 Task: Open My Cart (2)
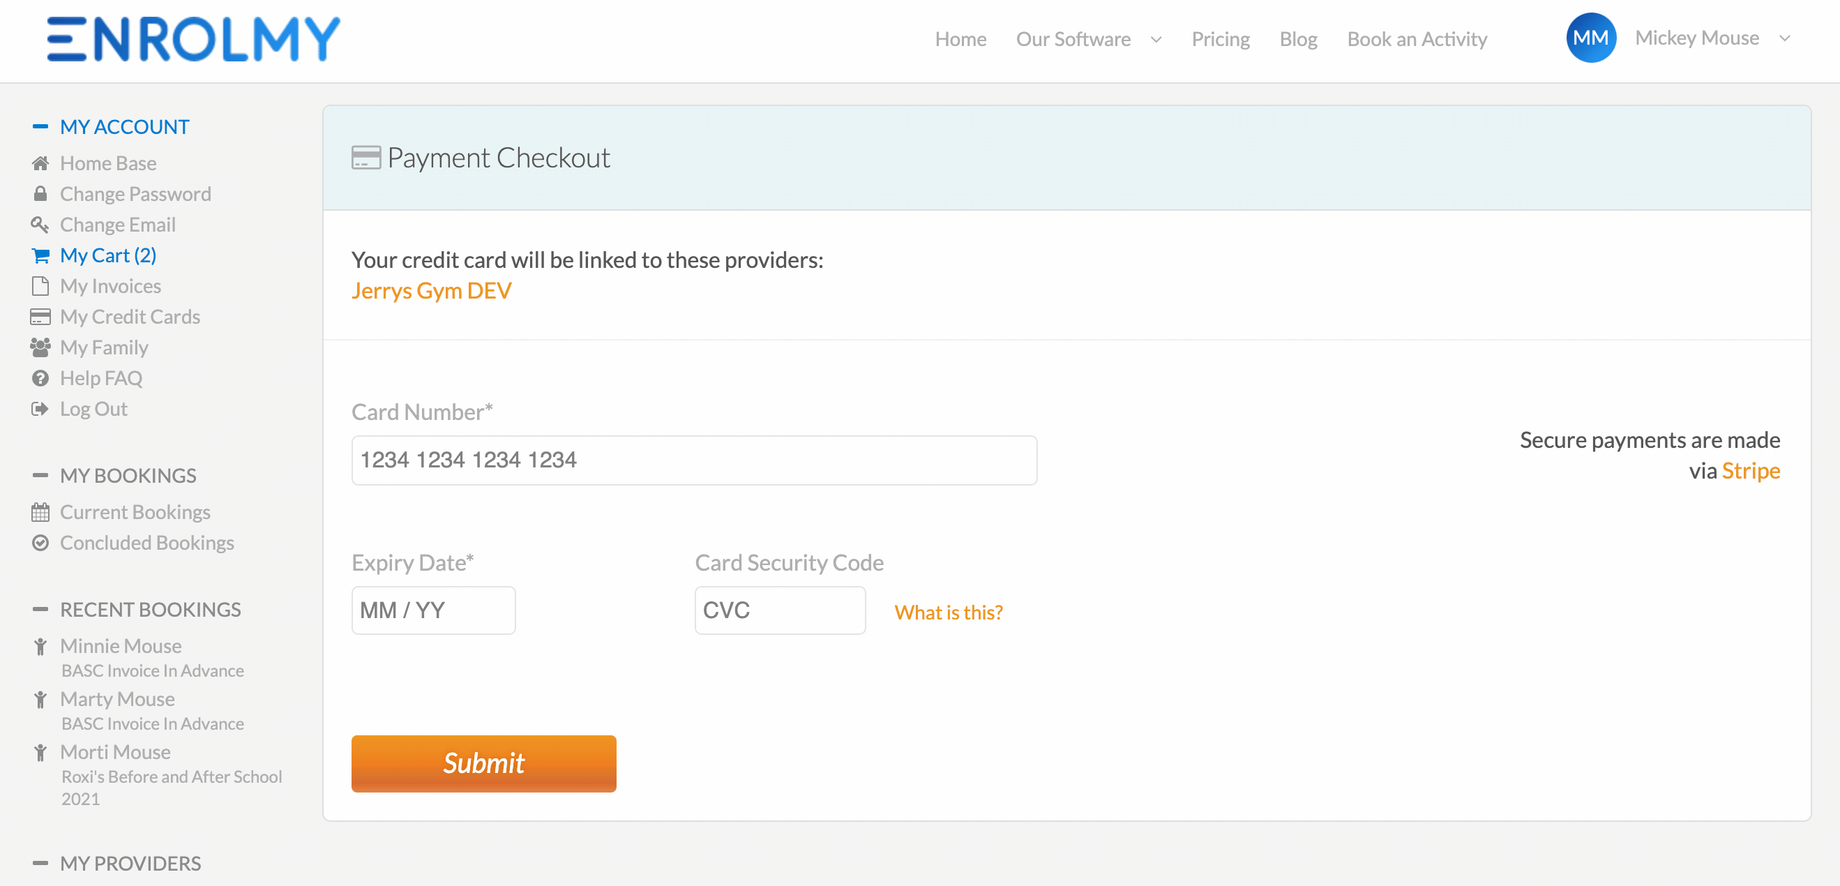coord(108,256)
